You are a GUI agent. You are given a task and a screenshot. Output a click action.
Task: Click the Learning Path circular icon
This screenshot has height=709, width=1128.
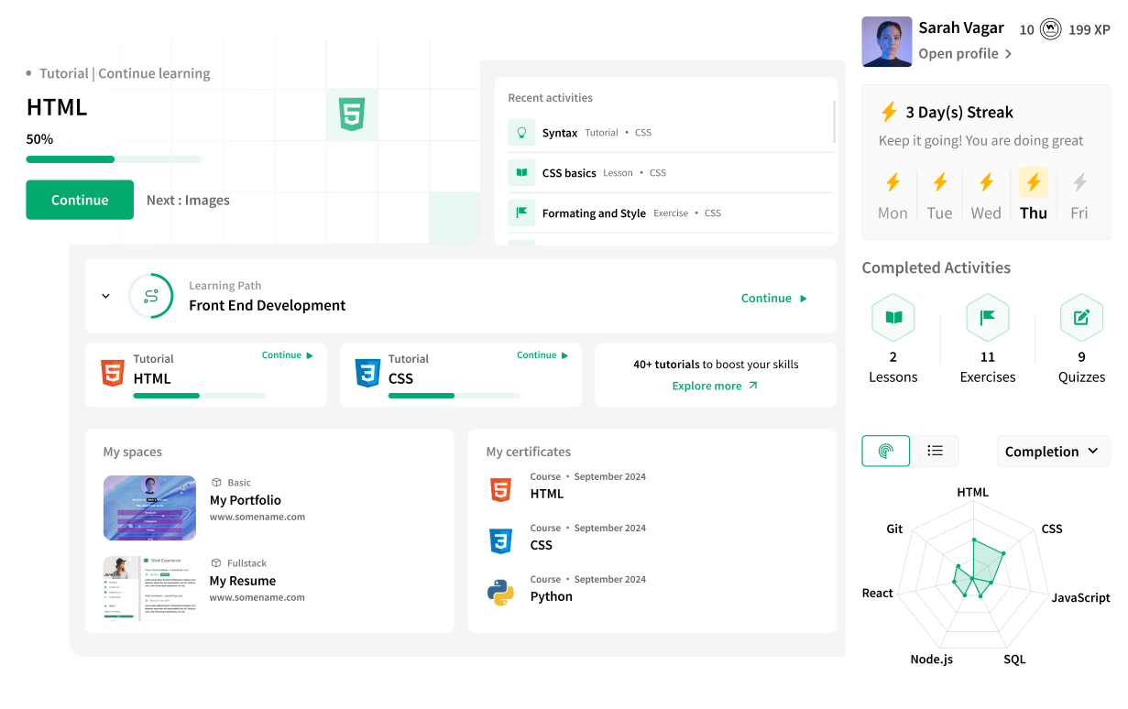pos(151,296)
